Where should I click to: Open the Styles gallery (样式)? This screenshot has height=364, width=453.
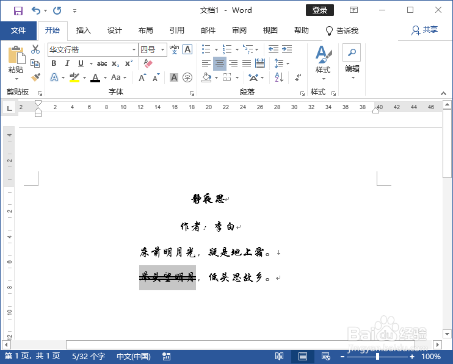tap(323, 63)
